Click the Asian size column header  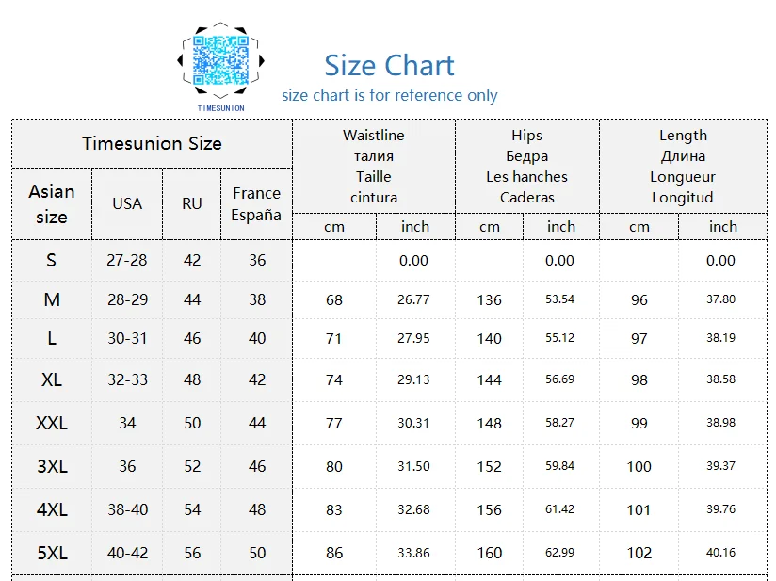point(52,204)
